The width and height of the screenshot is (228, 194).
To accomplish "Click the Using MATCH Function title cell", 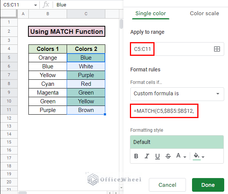I will (67, 32).
